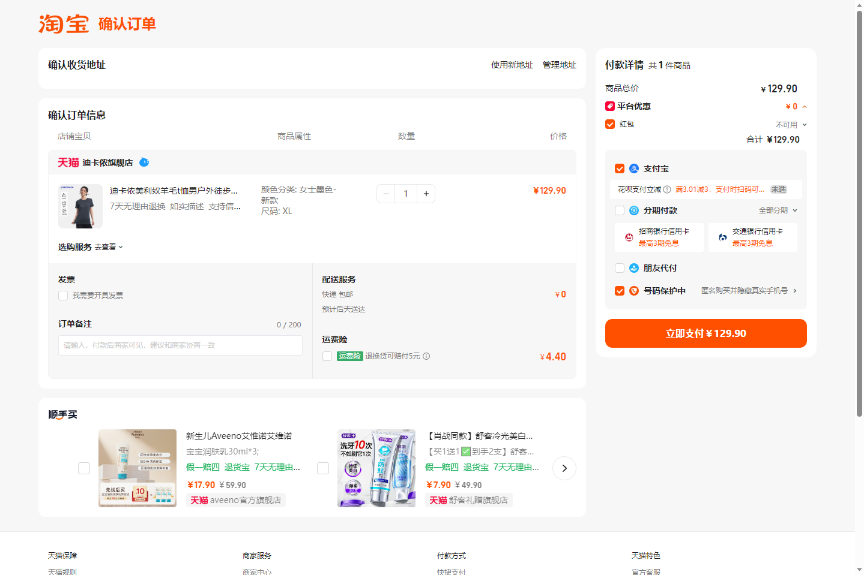864x575 pixels.
Task: Open the 舒客 toothpaste thumbnail
Action: 376,468
